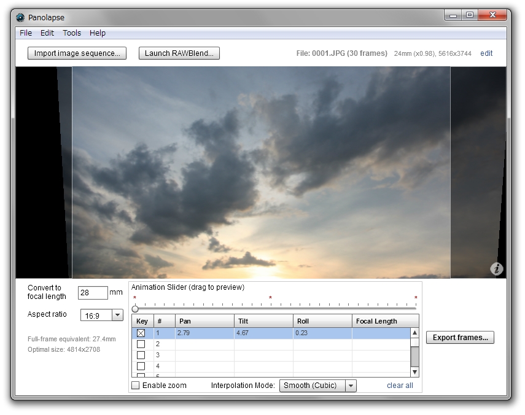
Task: Click the info icon on the preview
Action: [496, 268]
